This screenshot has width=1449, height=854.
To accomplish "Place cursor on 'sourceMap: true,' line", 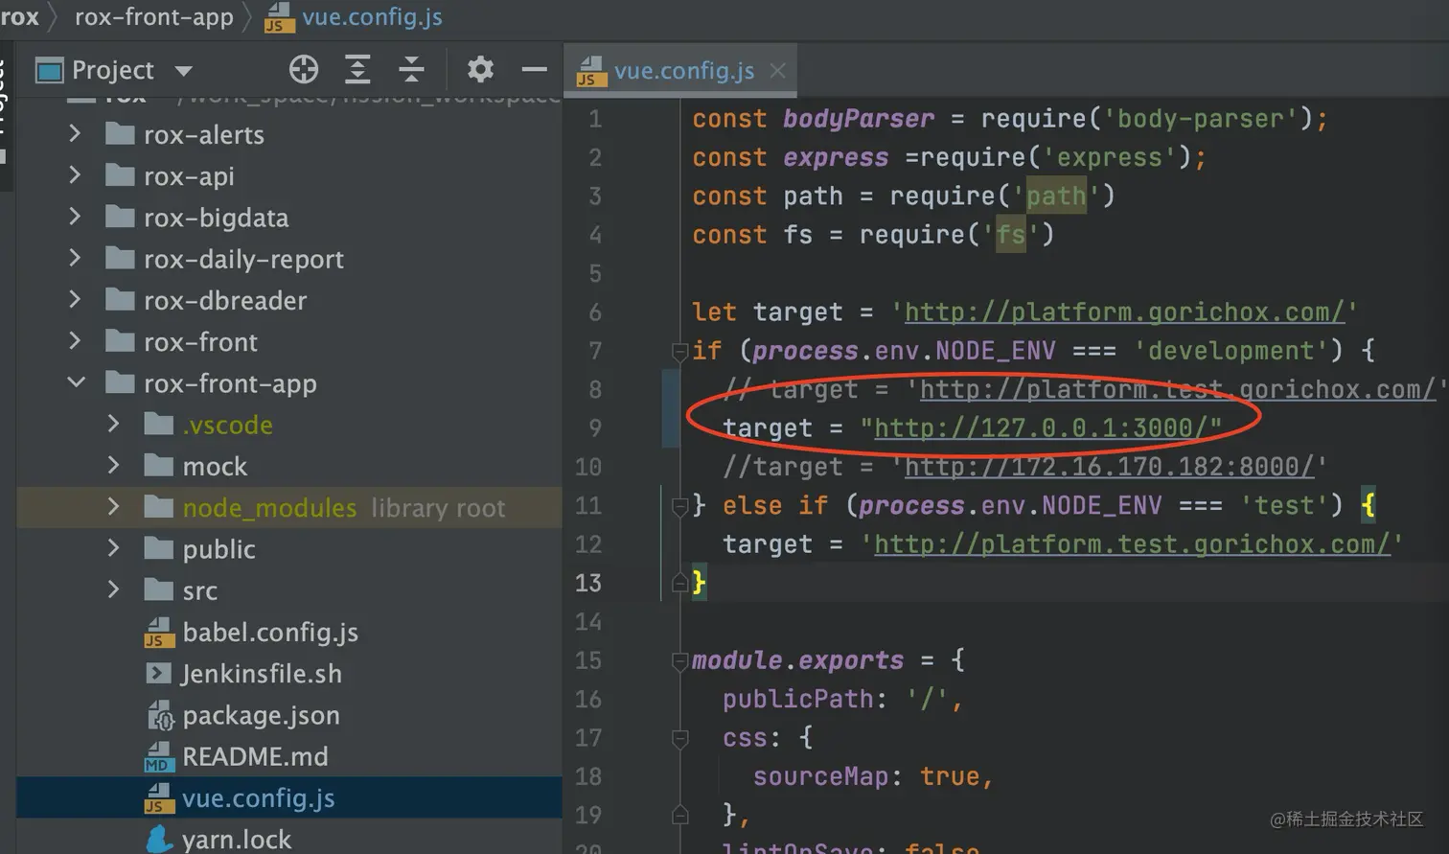I will [873, 776].
